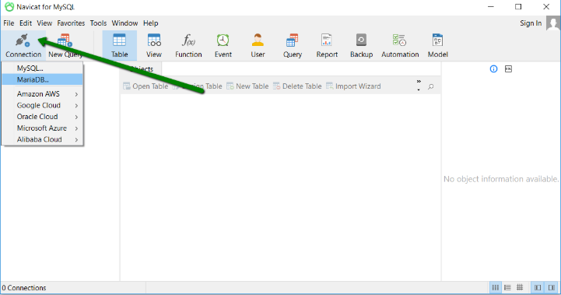
Task: Open the Favorites menu
Action: pos(71,23)
